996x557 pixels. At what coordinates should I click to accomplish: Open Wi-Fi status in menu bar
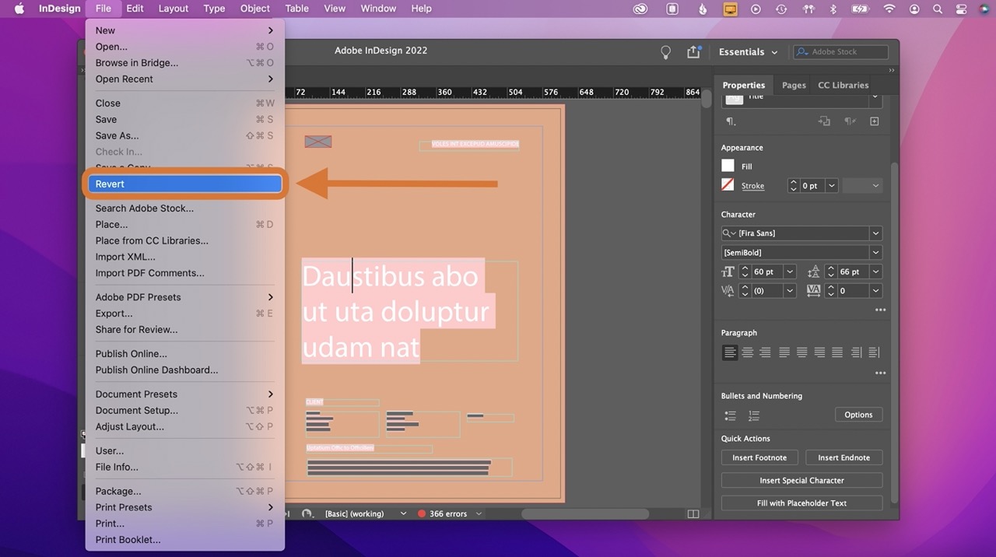click(889, 9)
